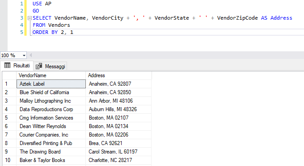Select the Address column header

coord(118,75)
